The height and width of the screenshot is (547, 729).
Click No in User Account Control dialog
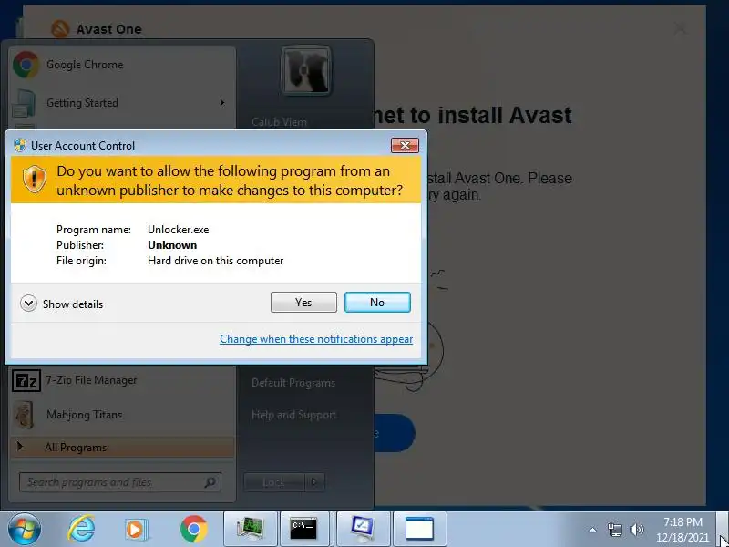click(377, 303)
